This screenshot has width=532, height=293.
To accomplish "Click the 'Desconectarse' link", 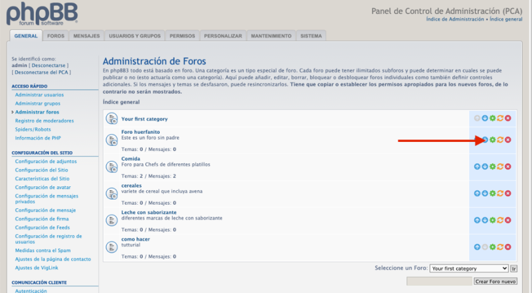I will [x=49, y=66].
